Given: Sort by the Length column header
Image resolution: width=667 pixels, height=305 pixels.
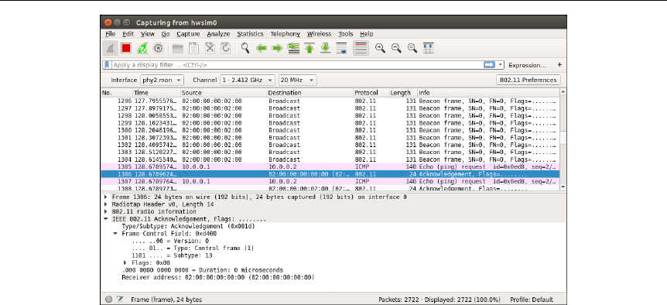Looking at the screenshot, I should tap(403, 93).
